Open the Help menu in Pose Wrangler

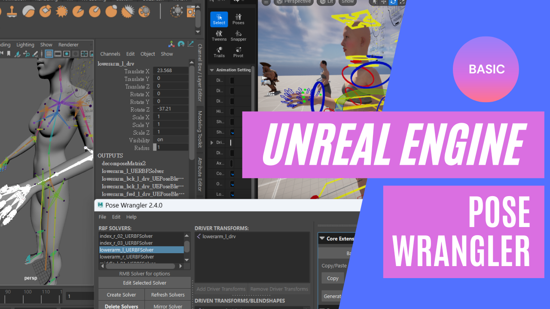coord(131,217)
